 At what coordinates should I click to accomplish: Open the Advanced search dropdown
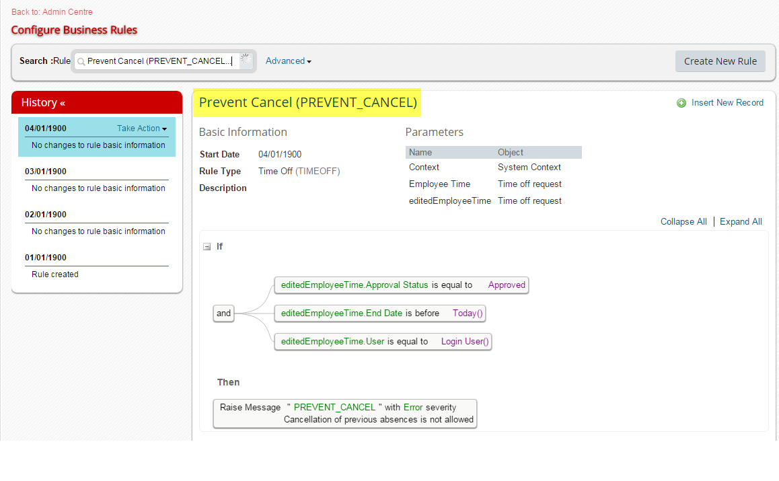(288, 61)
